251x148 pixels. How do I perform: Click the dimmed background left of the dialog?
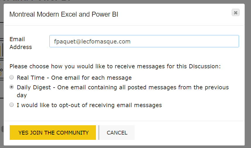[x=1, y=88]
